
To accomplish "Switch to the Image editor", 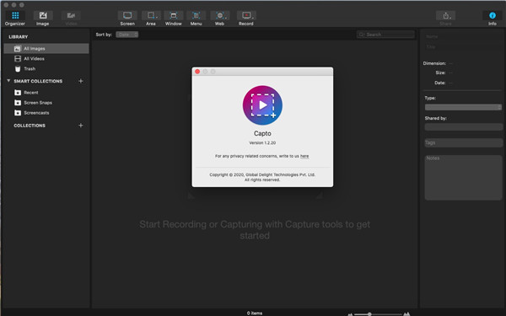I will [43, 19].
